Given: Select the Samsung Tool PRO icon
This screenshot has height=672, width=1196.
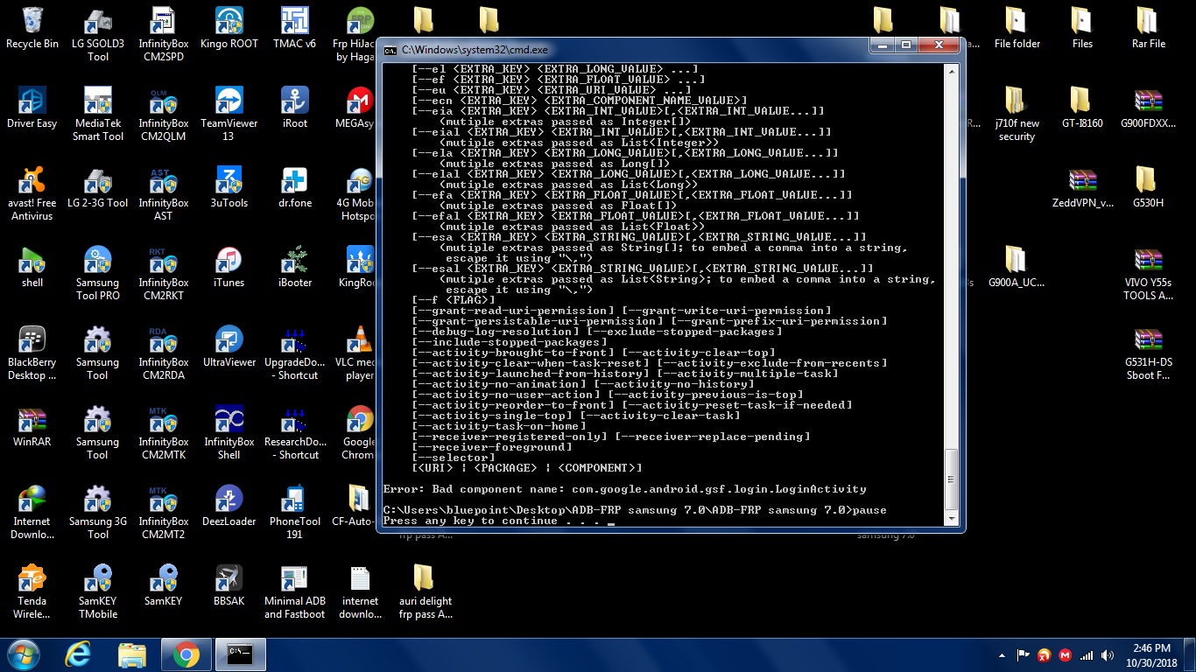Looking at the screenshot, I should pyautogui.click(x=97, y=273).
